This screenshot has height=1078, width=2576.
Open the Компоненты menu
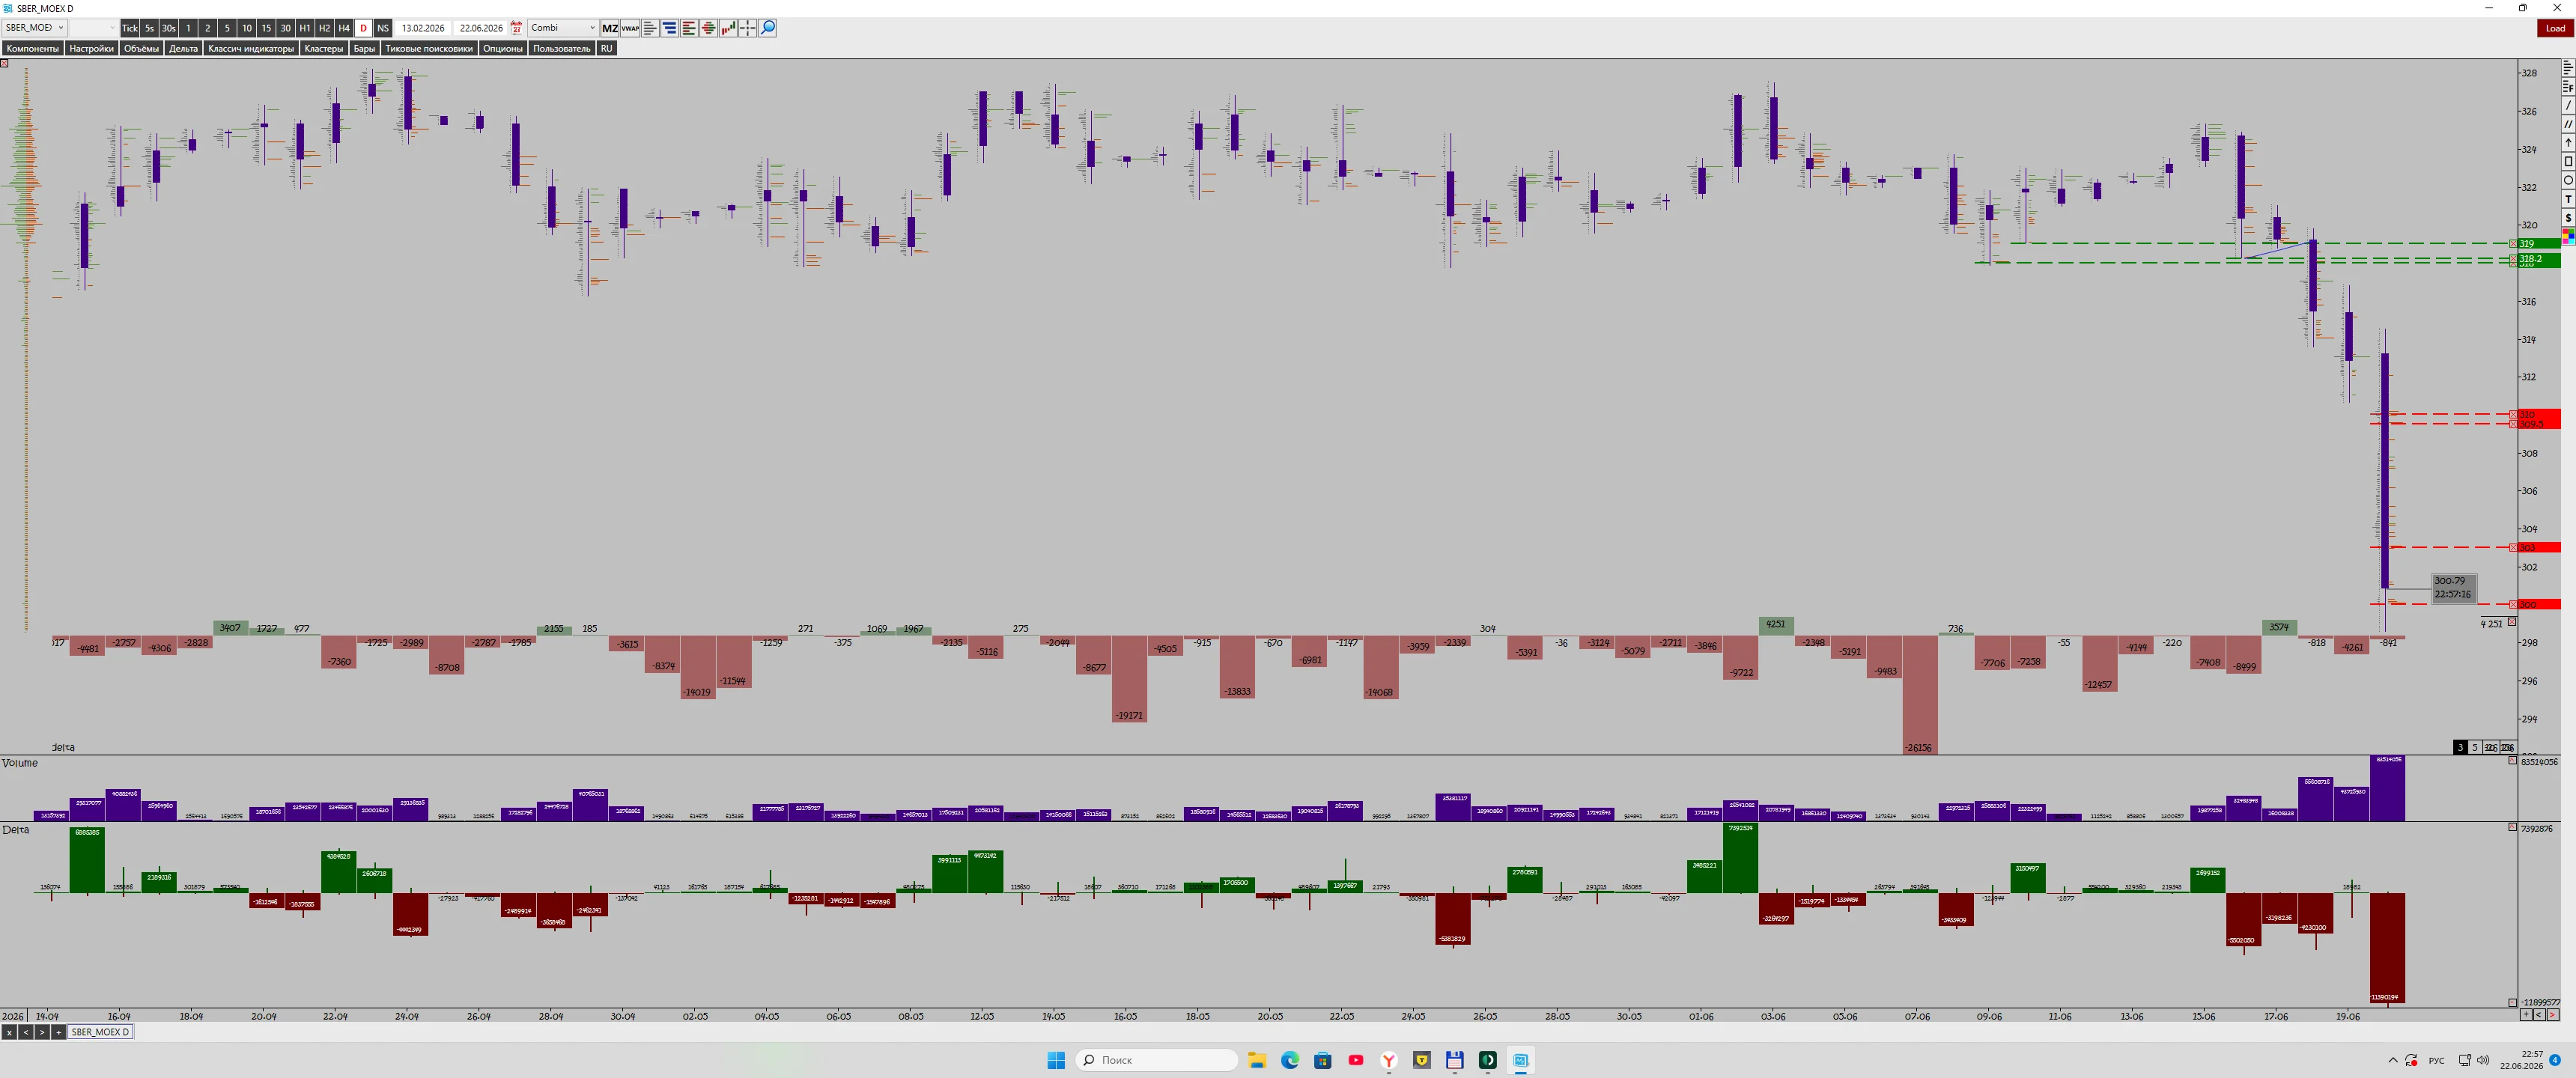coord(33,48)
